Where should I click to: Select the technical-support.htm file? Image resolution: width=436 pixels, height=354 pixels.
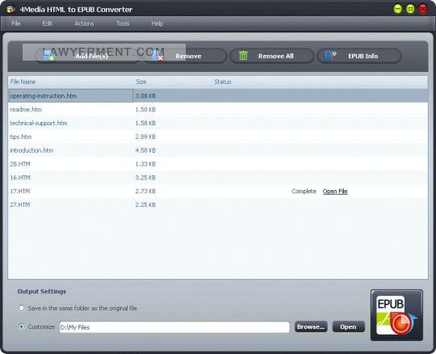click(39, 123)
